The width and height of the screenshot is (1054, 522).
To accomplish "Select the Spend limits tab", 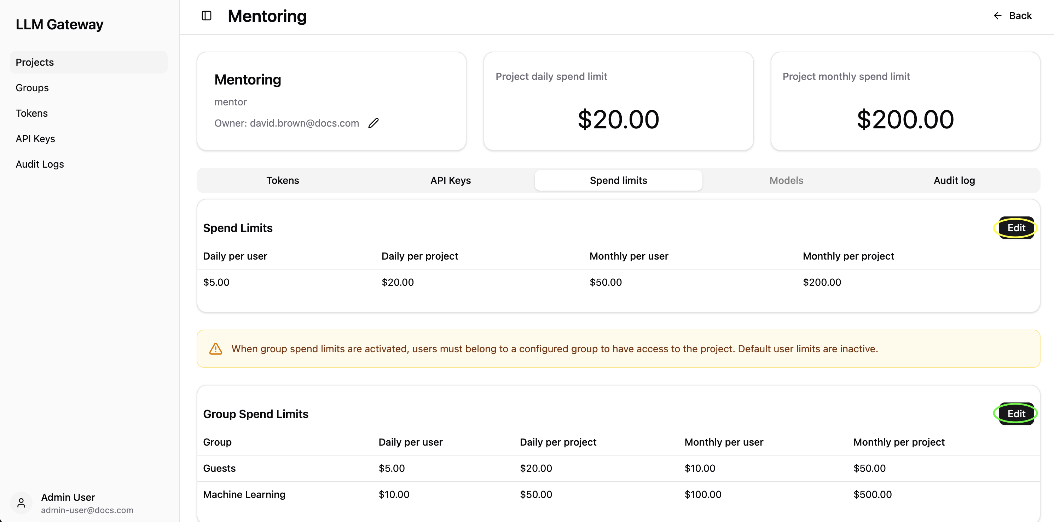I will point(618,180).
